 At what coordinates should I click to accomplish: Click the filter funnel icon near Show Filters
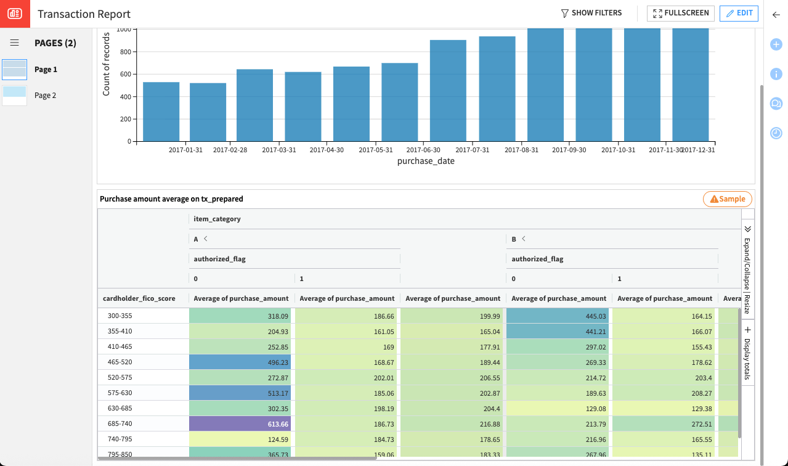coord(564,12)
